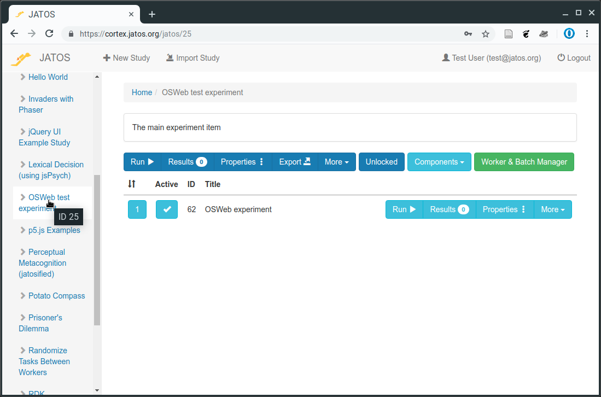Expand the Potato Compass study
The width and height of the screenshot is (601, 397).
(x=22, y=296)
